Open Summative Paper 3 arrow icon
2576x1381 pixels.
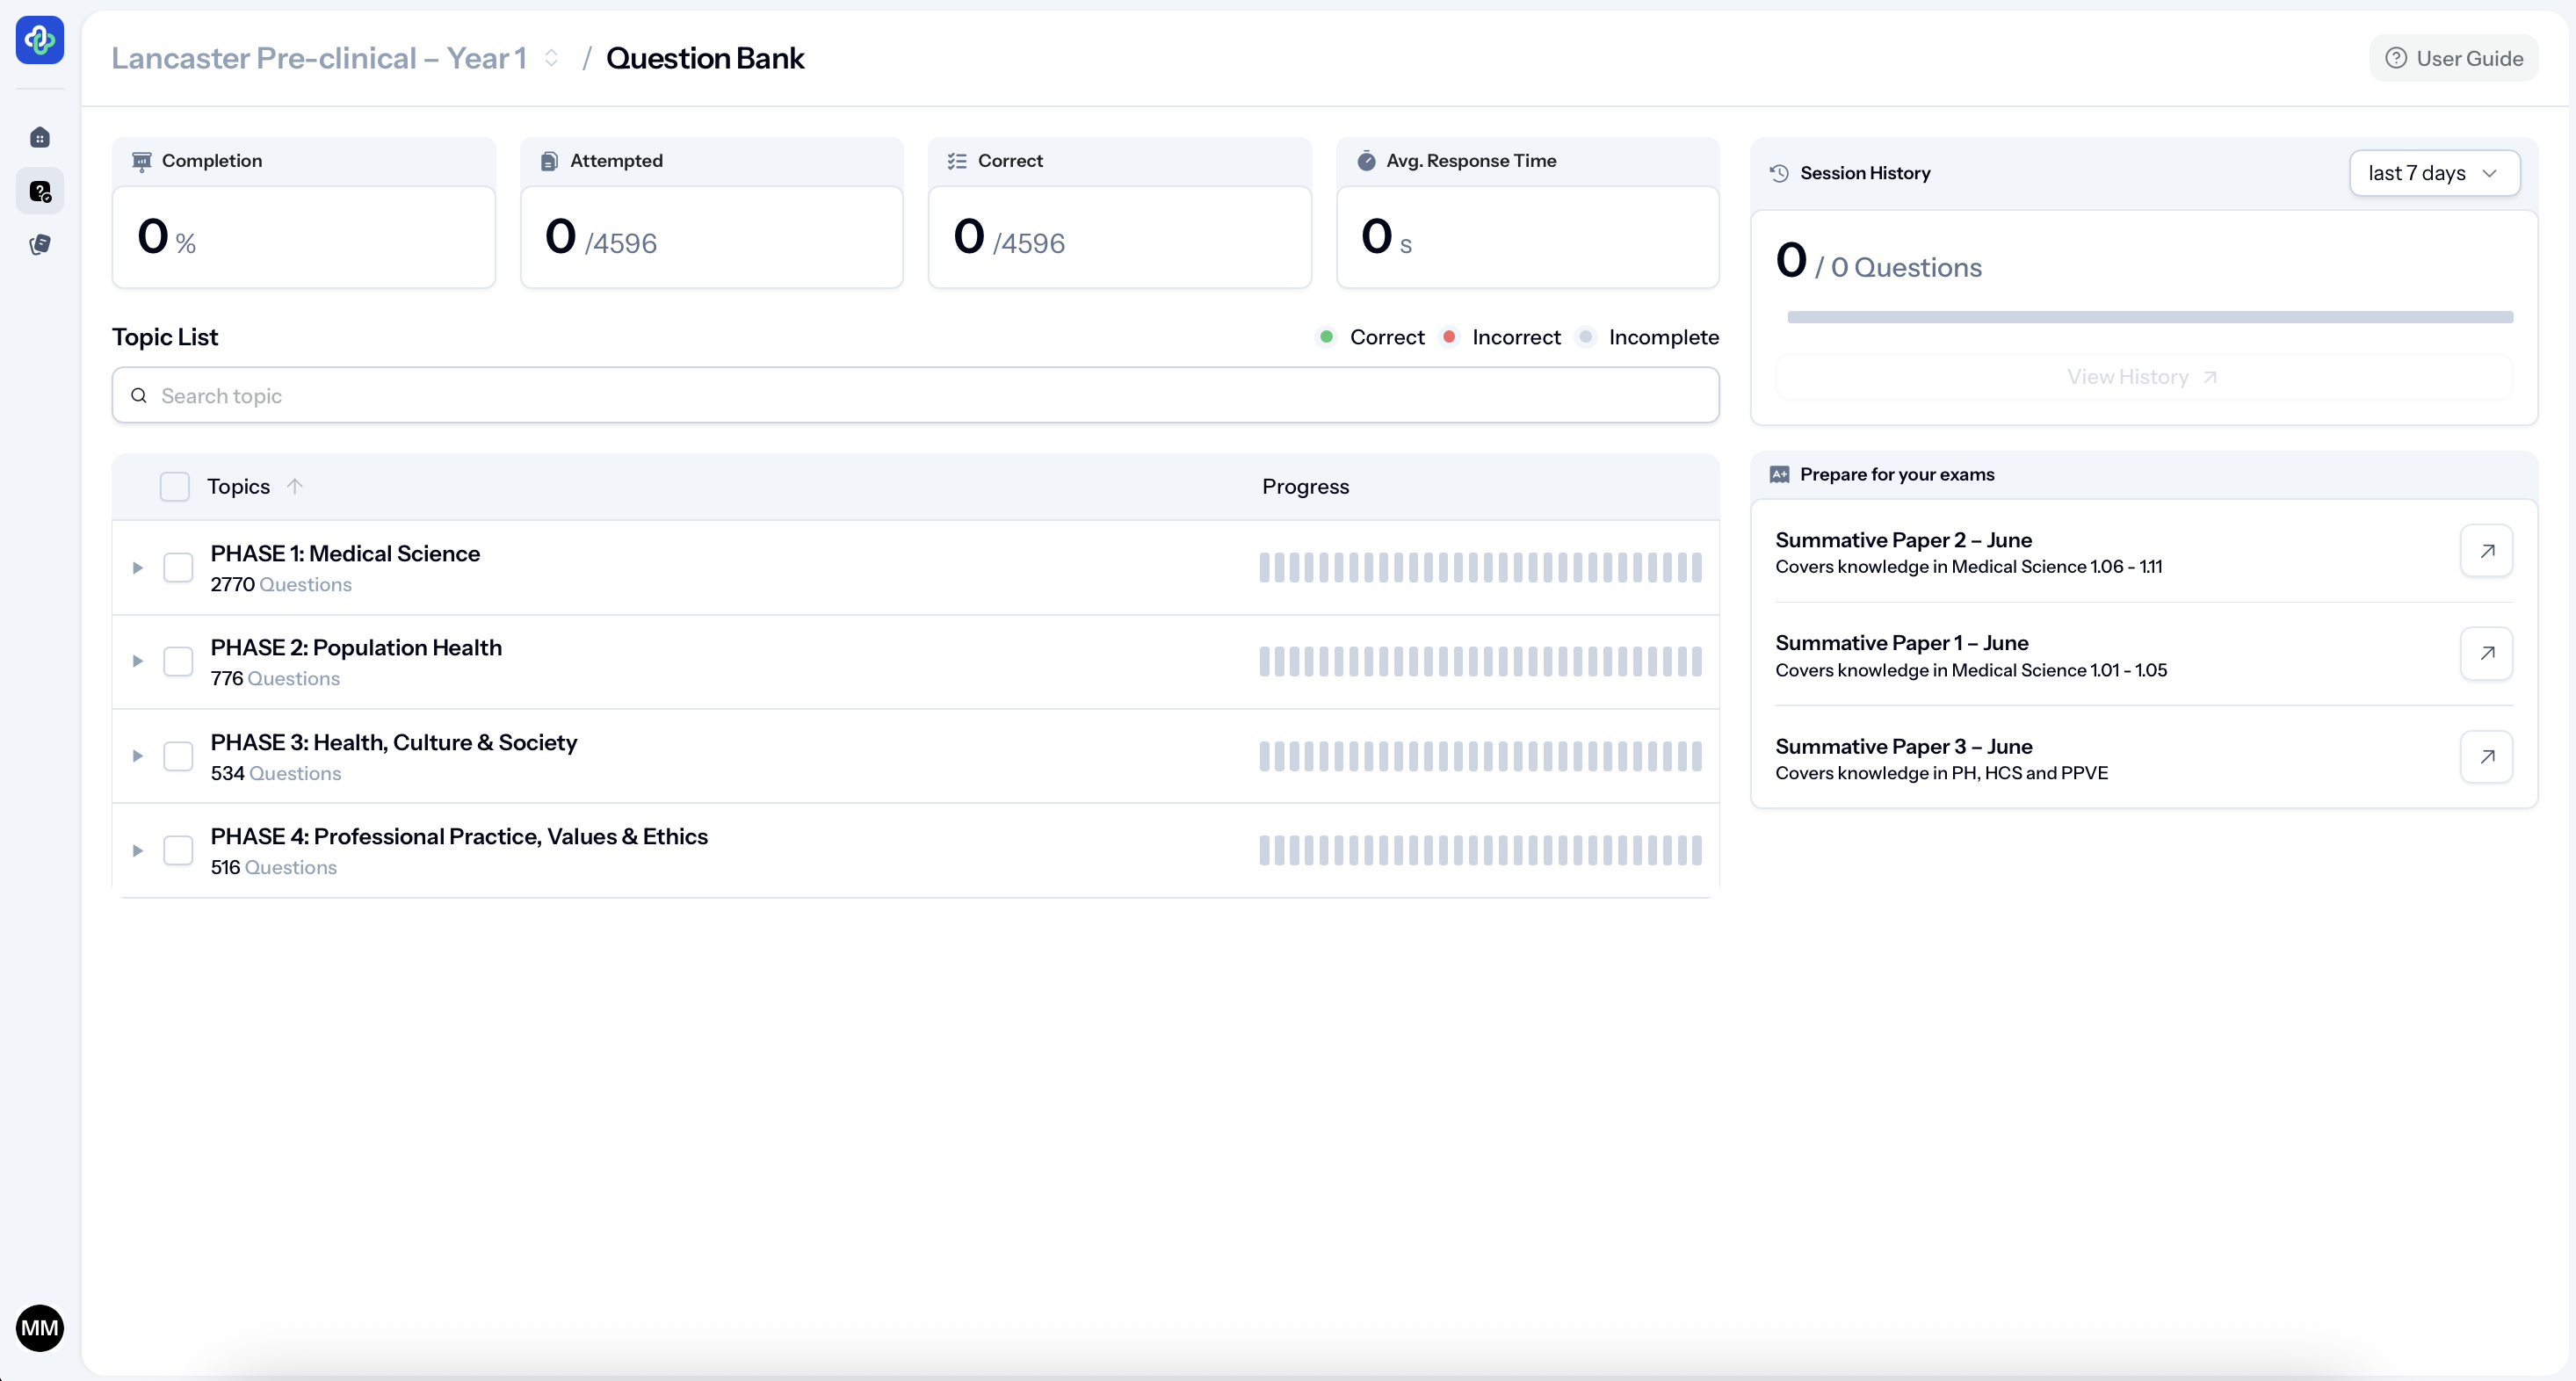tap(2486, 757)
